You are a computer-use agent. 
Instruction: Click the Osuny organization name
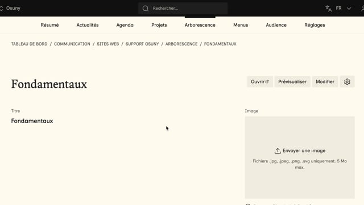13,8
